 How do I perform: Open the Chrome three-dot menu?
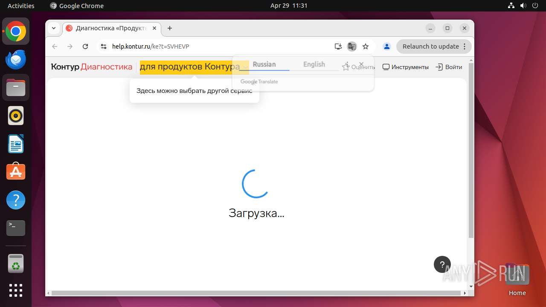click(465, 46)
